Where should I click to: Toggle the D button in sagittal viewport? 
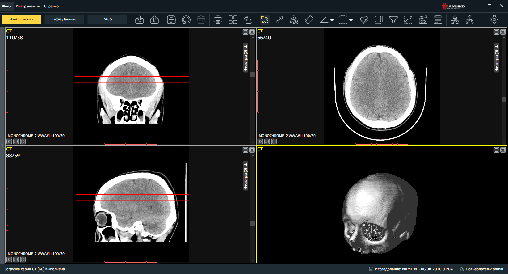[x=23, y=259]
